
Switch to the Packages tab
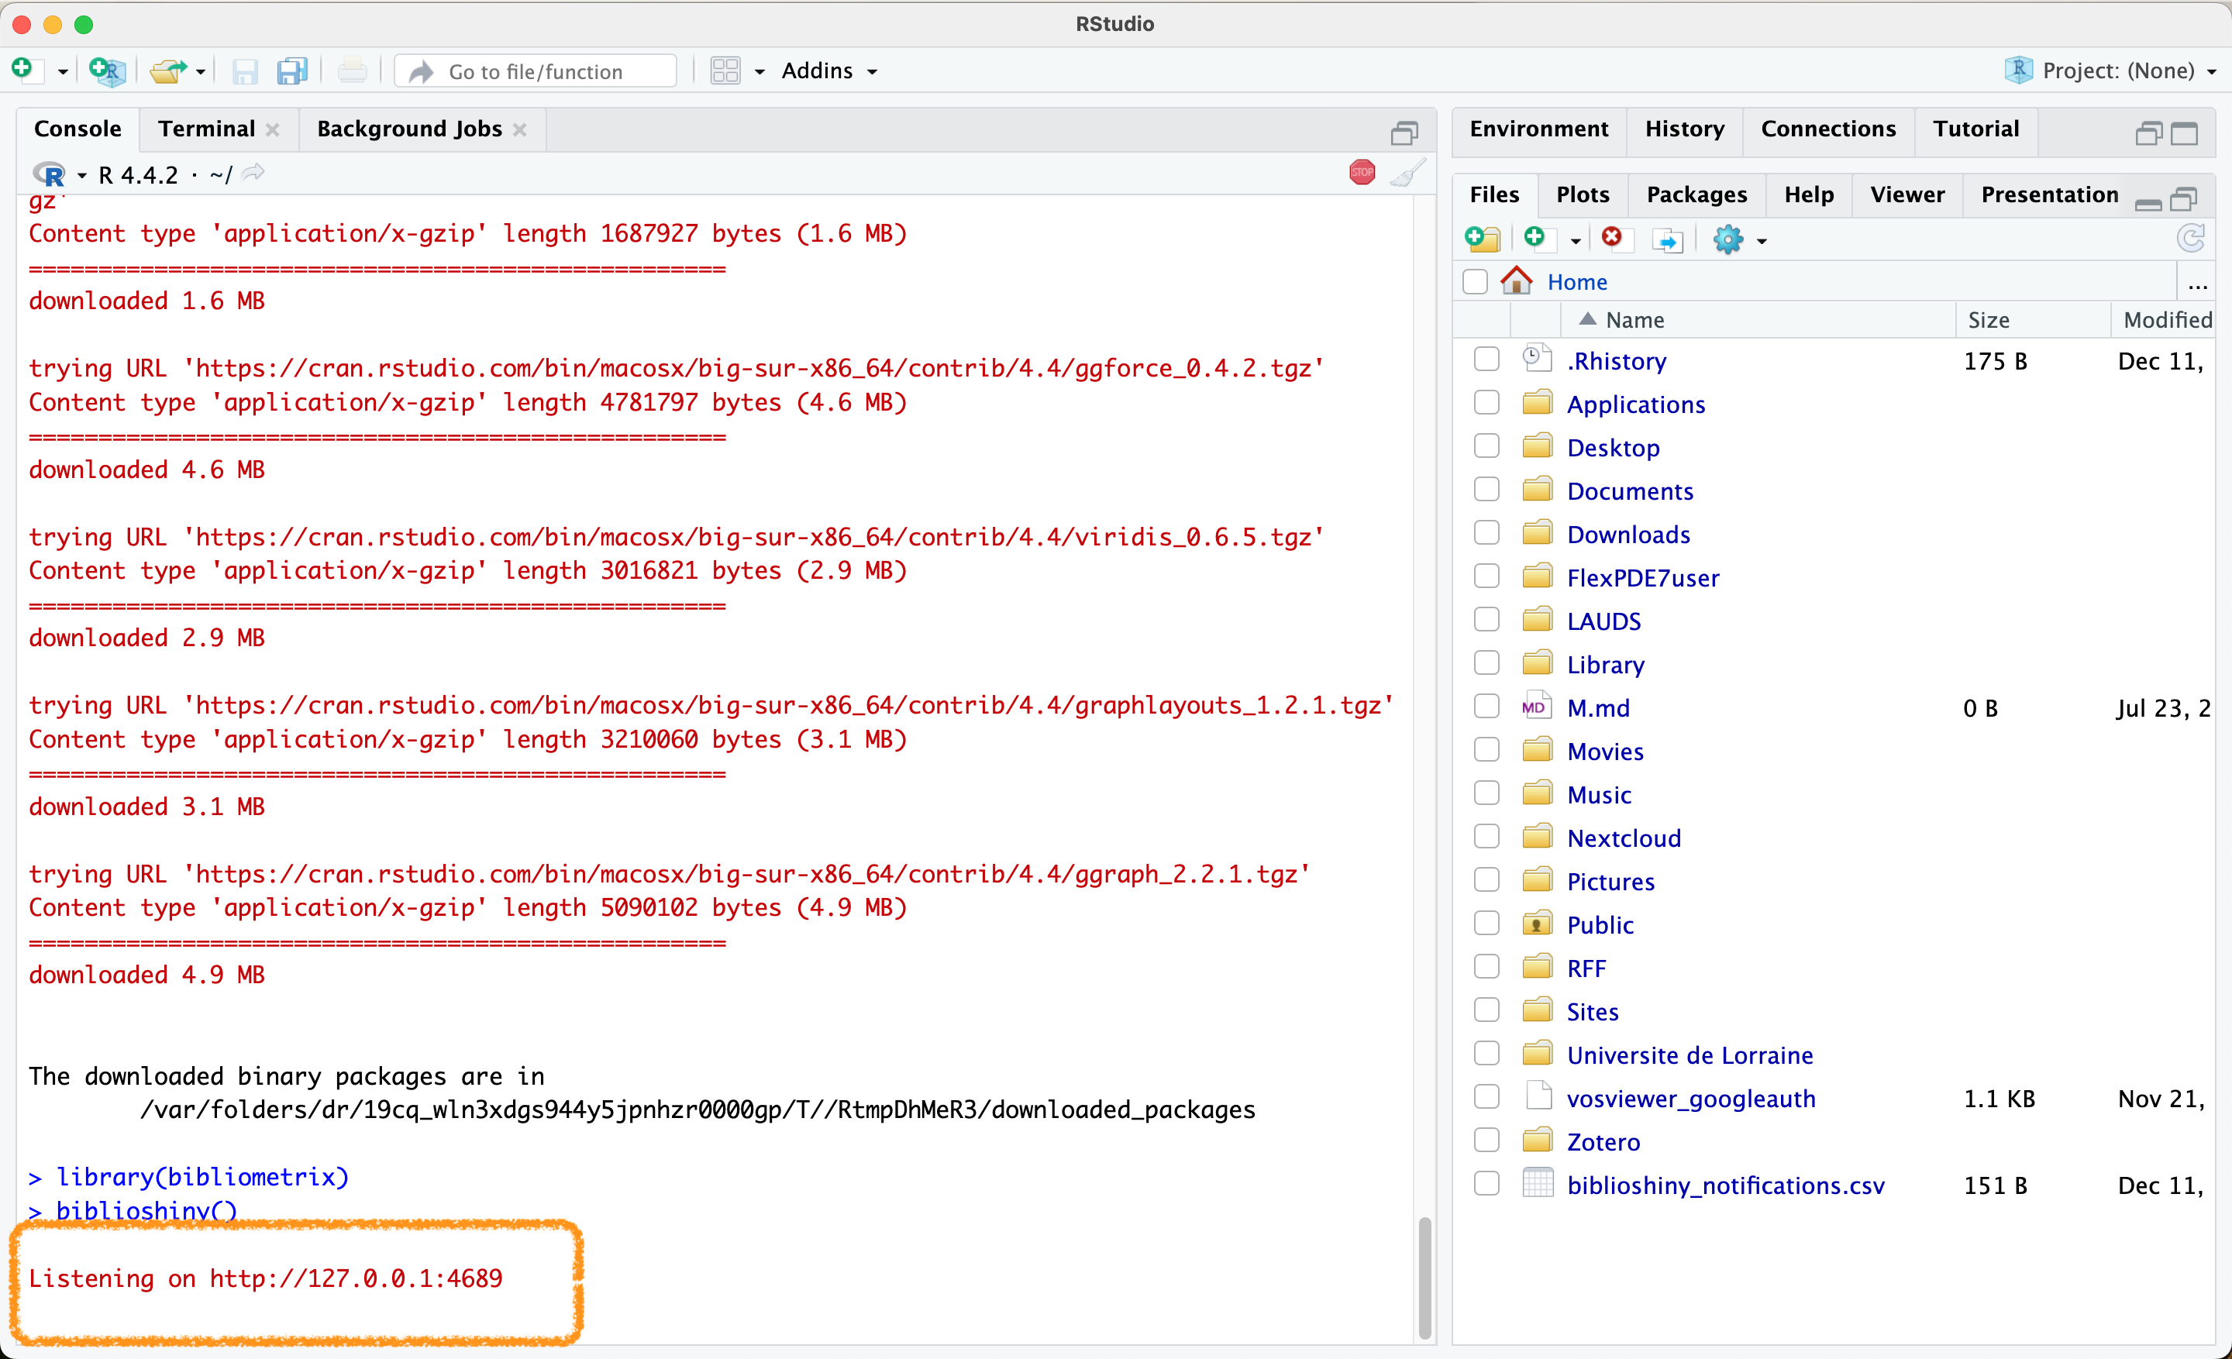[1696, 194]
